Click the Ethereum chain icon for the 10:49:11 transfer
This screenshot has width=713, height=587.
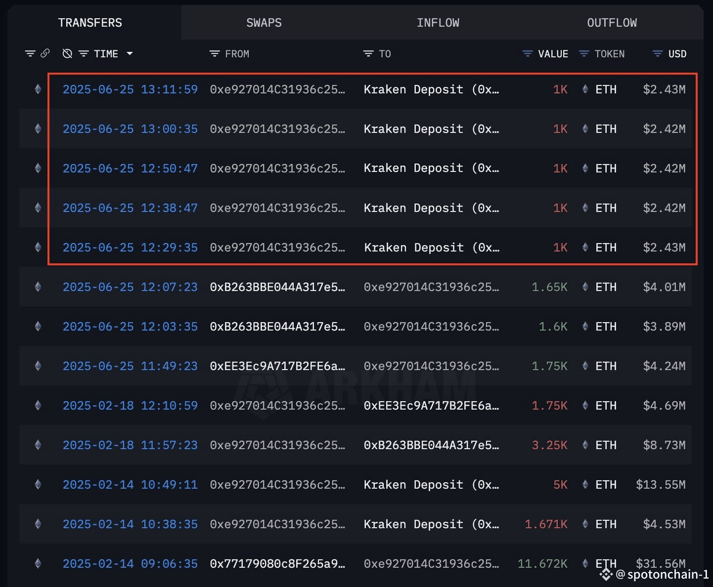pos(38,485)
